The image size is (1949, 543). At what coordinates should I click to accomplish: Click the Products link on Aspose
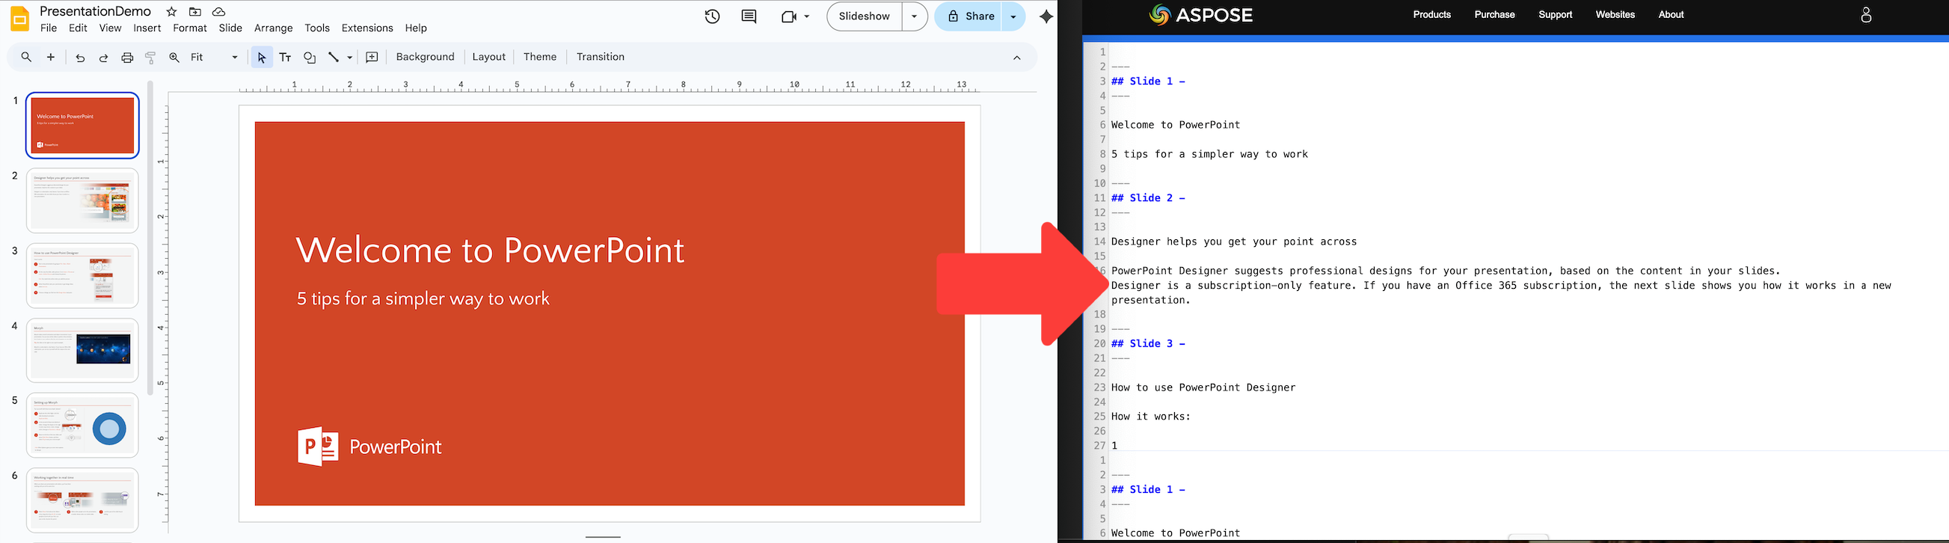click(x=1431, y=14)
